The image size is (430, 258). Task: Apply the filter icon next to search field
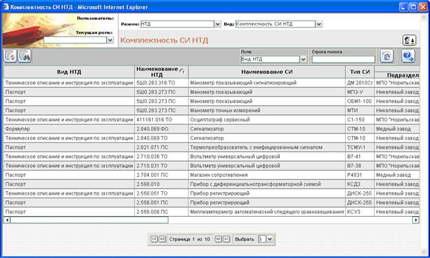click(387, 56)
